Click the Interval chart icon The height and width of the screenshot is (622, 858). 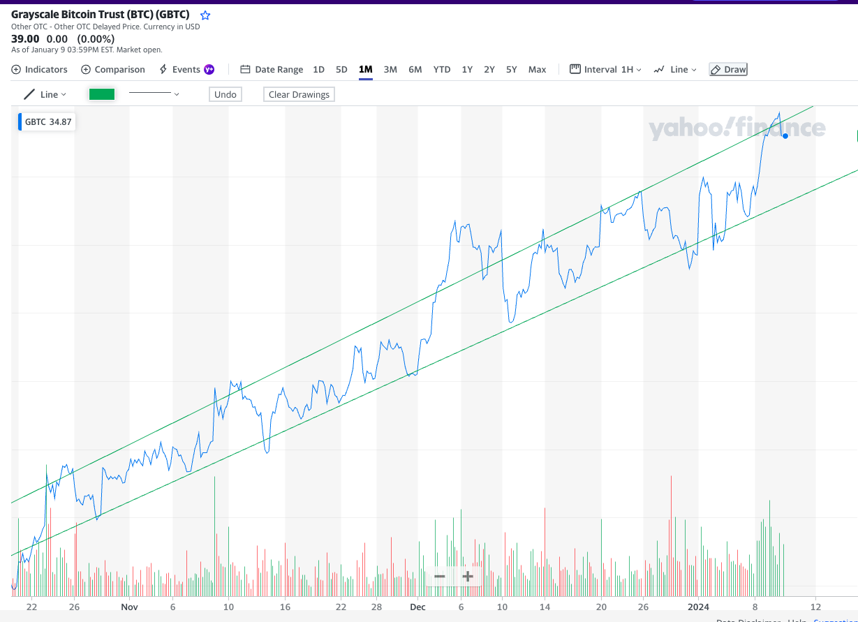(575, 69)
